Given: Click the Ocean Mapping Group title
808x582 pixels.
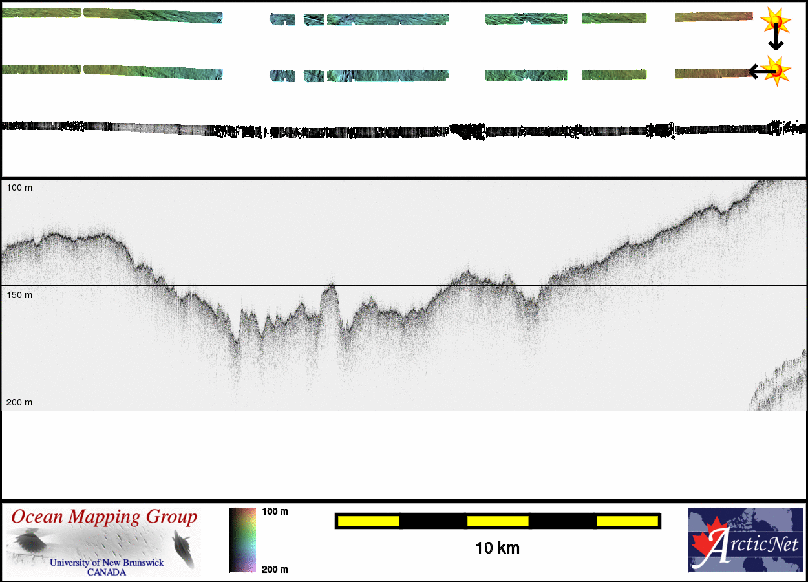Looking at the screenshot, I should (x=104, y=517).
